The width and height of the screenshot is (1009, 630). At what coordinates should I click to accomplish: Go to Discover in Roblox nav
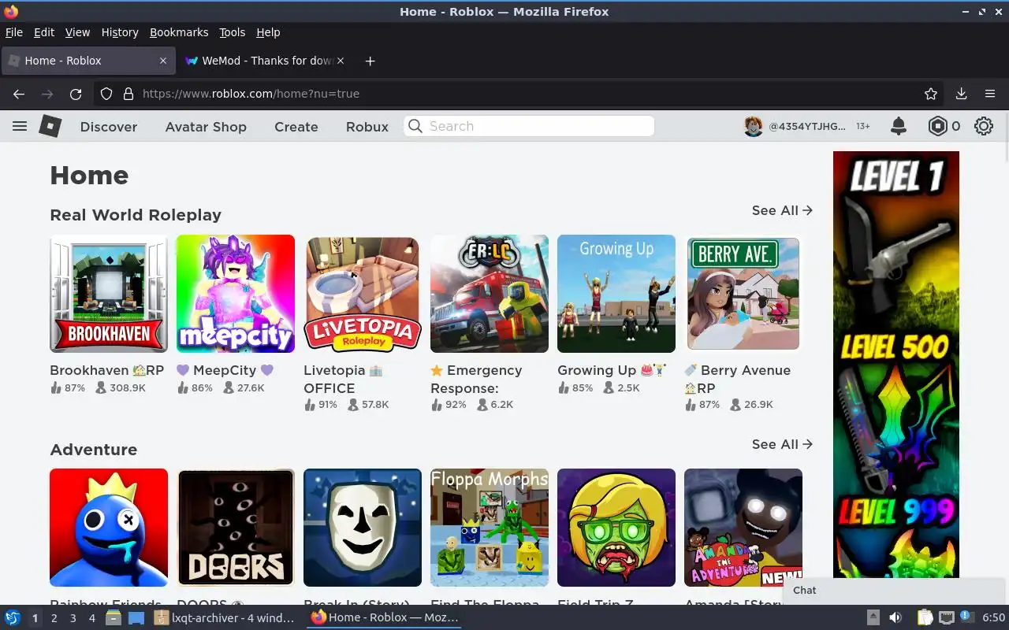coord(109,127)
